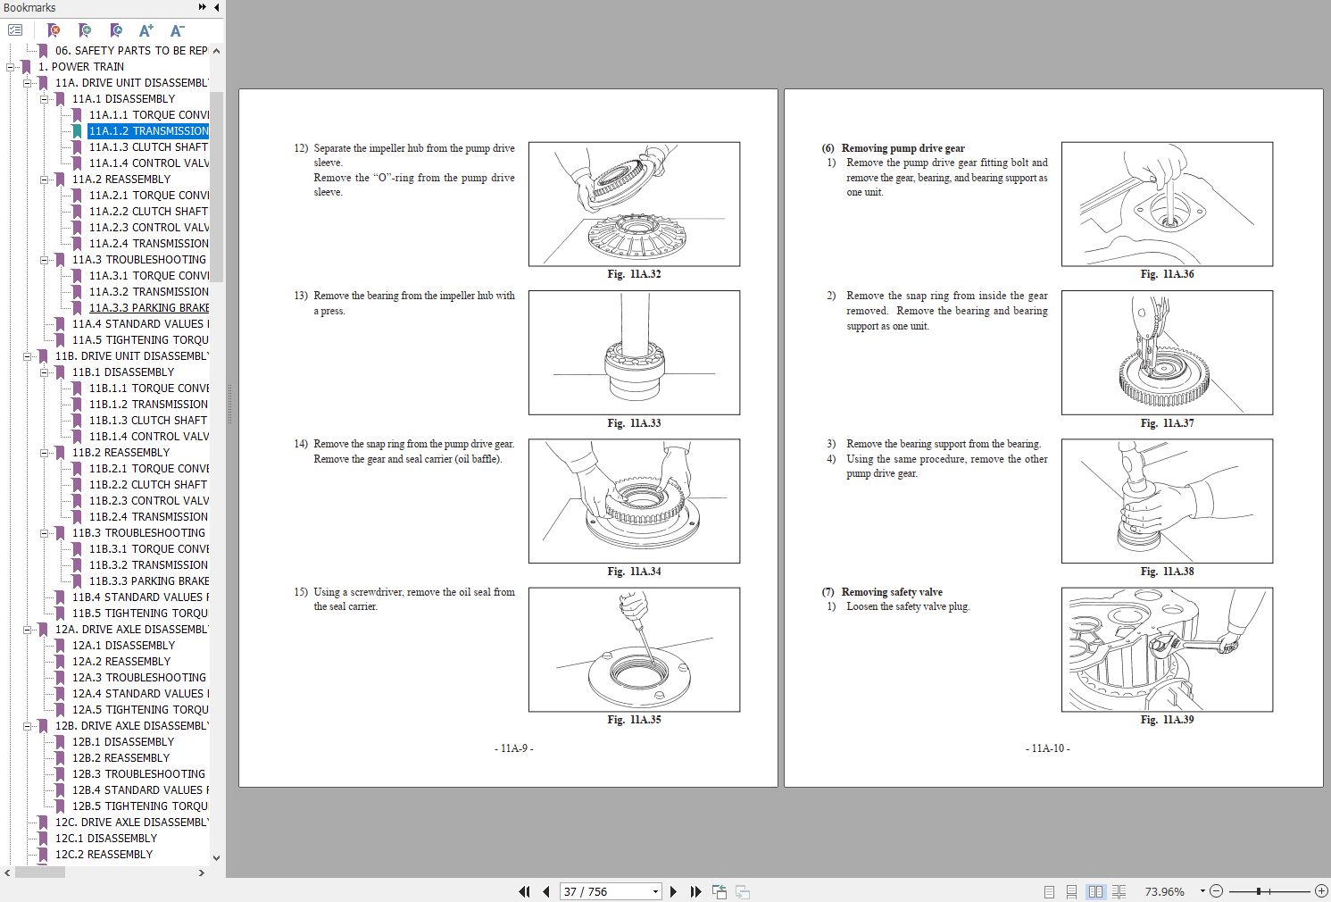1331x902 pixels.
Task: Collapse the 11A.1 DISASSEMBLY section
Action: (x=44, y=98)
